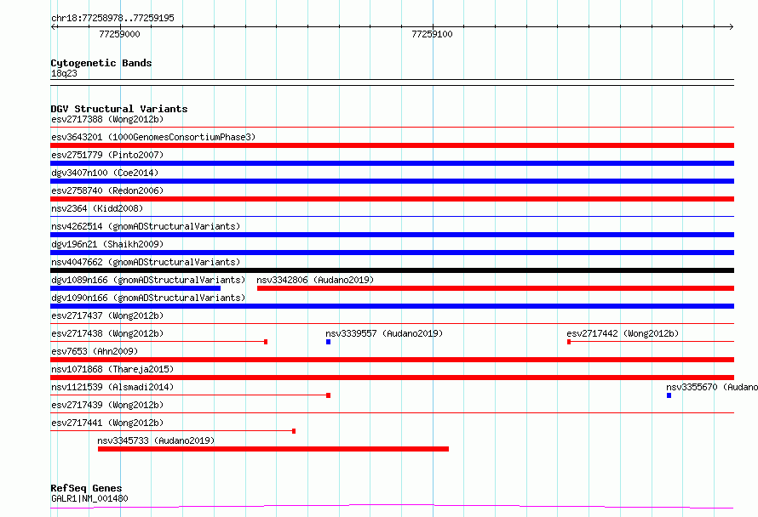Image resolution: width=758 pixels, height=517 pixels.
Task: Click nsv1071868 (Thareja2015) label
Action: (x=112, y=369)
